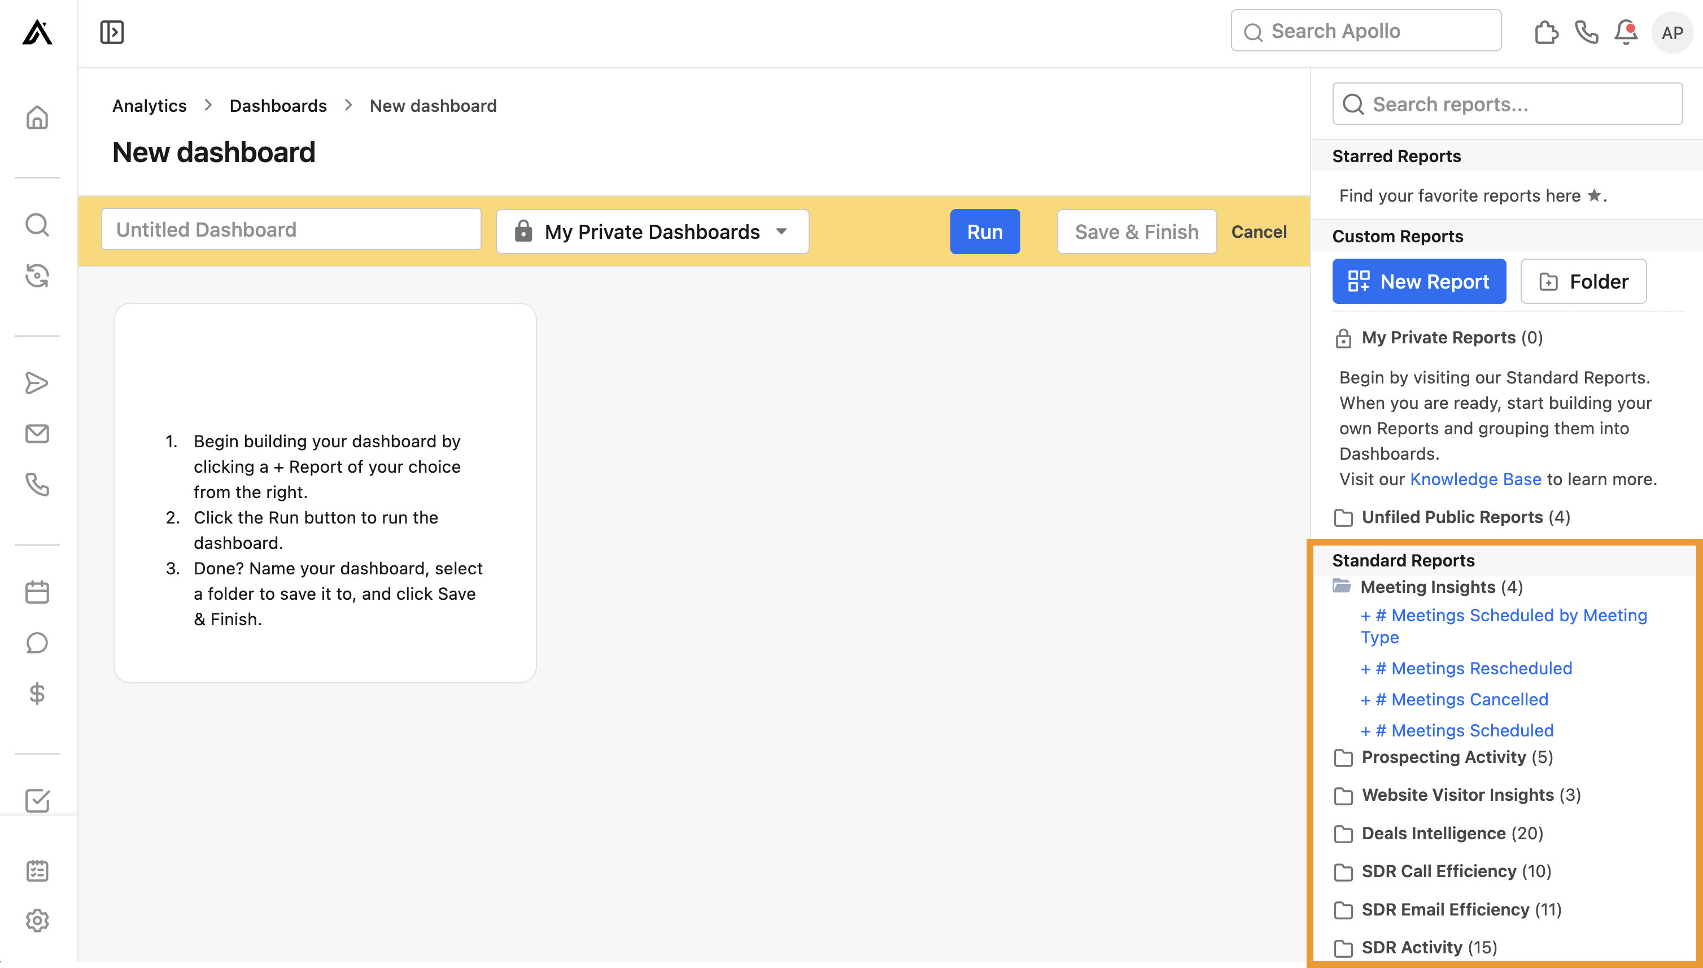This screenshot has height=968, width=1703.
Task: Expand My Private Reports section
Action: [1438, 338]
